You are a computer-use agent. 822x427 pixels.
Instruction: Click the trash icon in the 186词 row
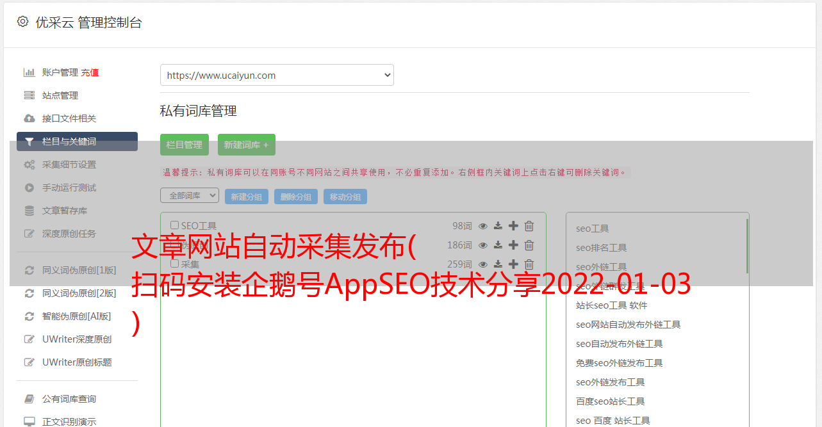pyautogui.click(x=529, y=245)
